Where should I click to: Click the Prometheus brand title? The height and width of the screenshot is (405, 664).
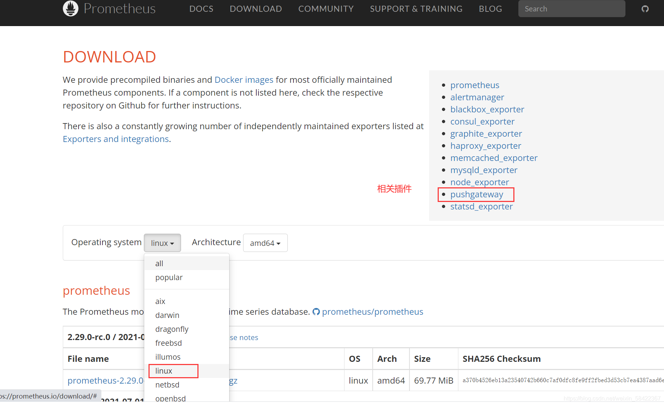tap(120, 9)
